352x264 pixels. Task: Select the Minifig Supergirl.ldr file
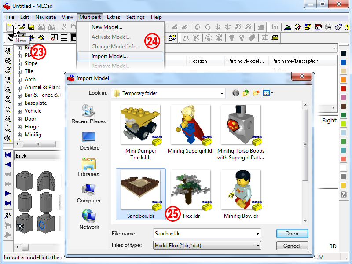coord(191,129)
